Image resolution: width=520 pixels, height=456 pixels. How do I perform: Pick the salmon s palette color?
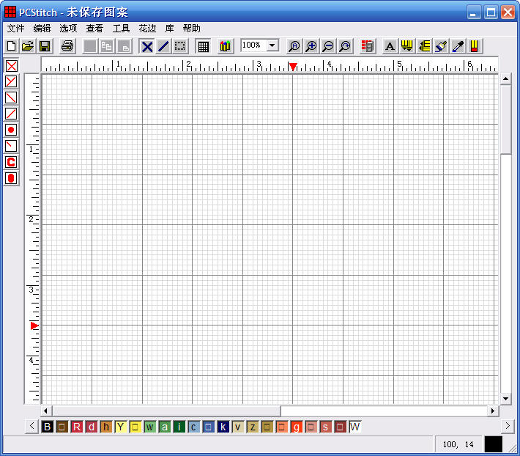[325, 427]
